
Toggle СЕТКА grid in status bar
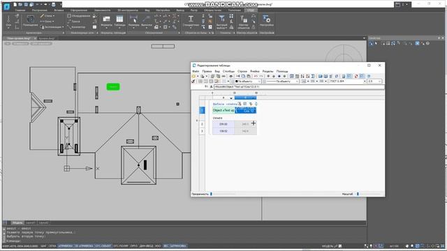point(52,246)
